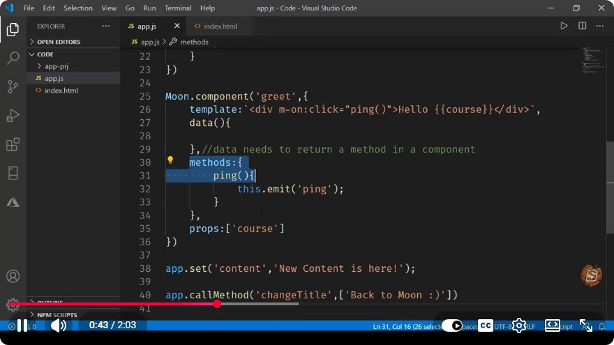
Task: Click the channel watermark logo
Action: click(591, 275)
